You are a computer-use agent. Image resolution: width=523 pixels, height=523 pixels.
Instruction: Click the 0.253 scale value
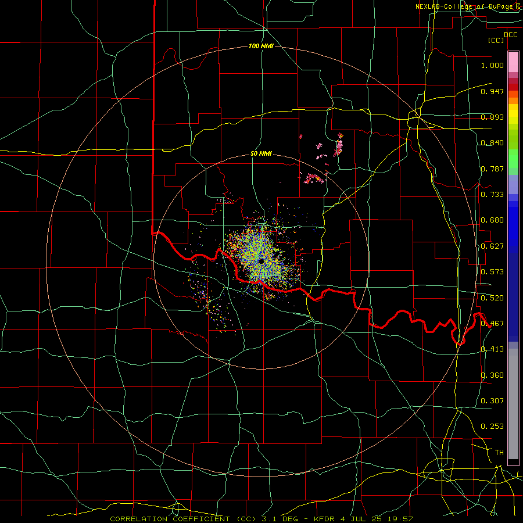coord(492,427)
